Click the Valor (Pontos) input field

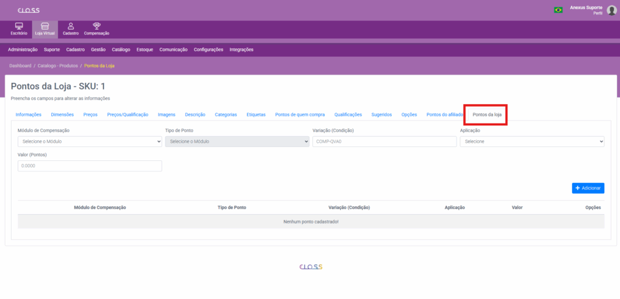pos(90,166)
